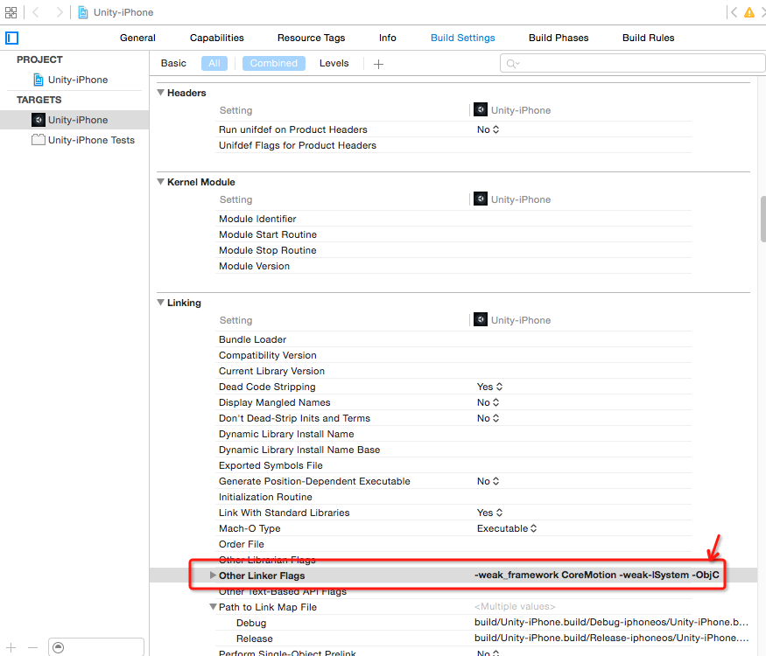Select the Unity-iPhone Tests target
This screenshot has height=656, width=766.
coord(83,140)
